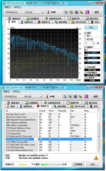This screenshot has width=106, height=171.
Task: Switch to 基準 tab in bottom window
Action: click(x=11, y=106)
